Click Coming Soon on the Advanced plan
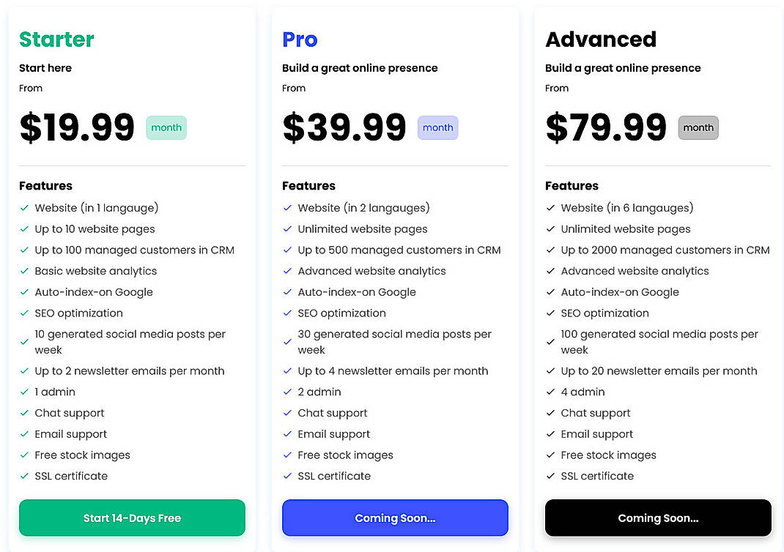 [x=657, y=518]
